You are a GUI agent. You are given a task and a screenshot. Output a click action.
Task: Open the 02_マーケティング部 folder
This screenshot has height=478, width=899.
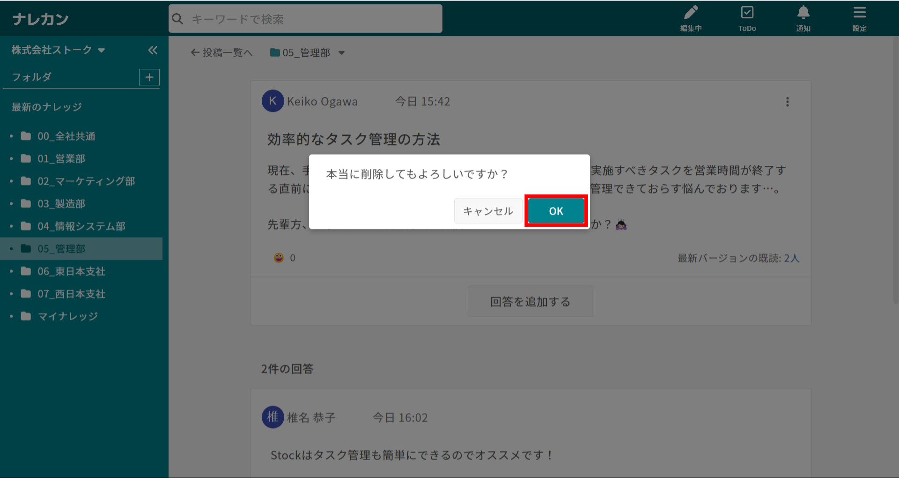(86, 181)
